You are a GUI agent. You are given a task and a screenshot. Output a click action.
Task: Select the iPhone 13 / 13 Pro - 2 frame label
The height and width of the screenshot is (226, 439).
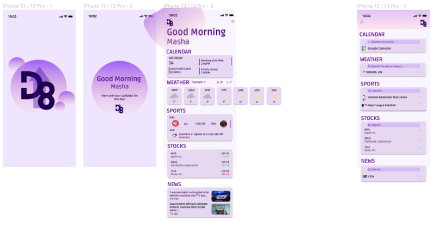tap(108, 6)
